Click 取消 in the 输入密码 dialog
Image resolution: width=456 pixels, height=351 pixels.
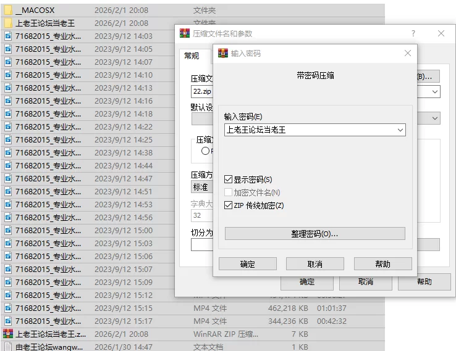(315, 264)
